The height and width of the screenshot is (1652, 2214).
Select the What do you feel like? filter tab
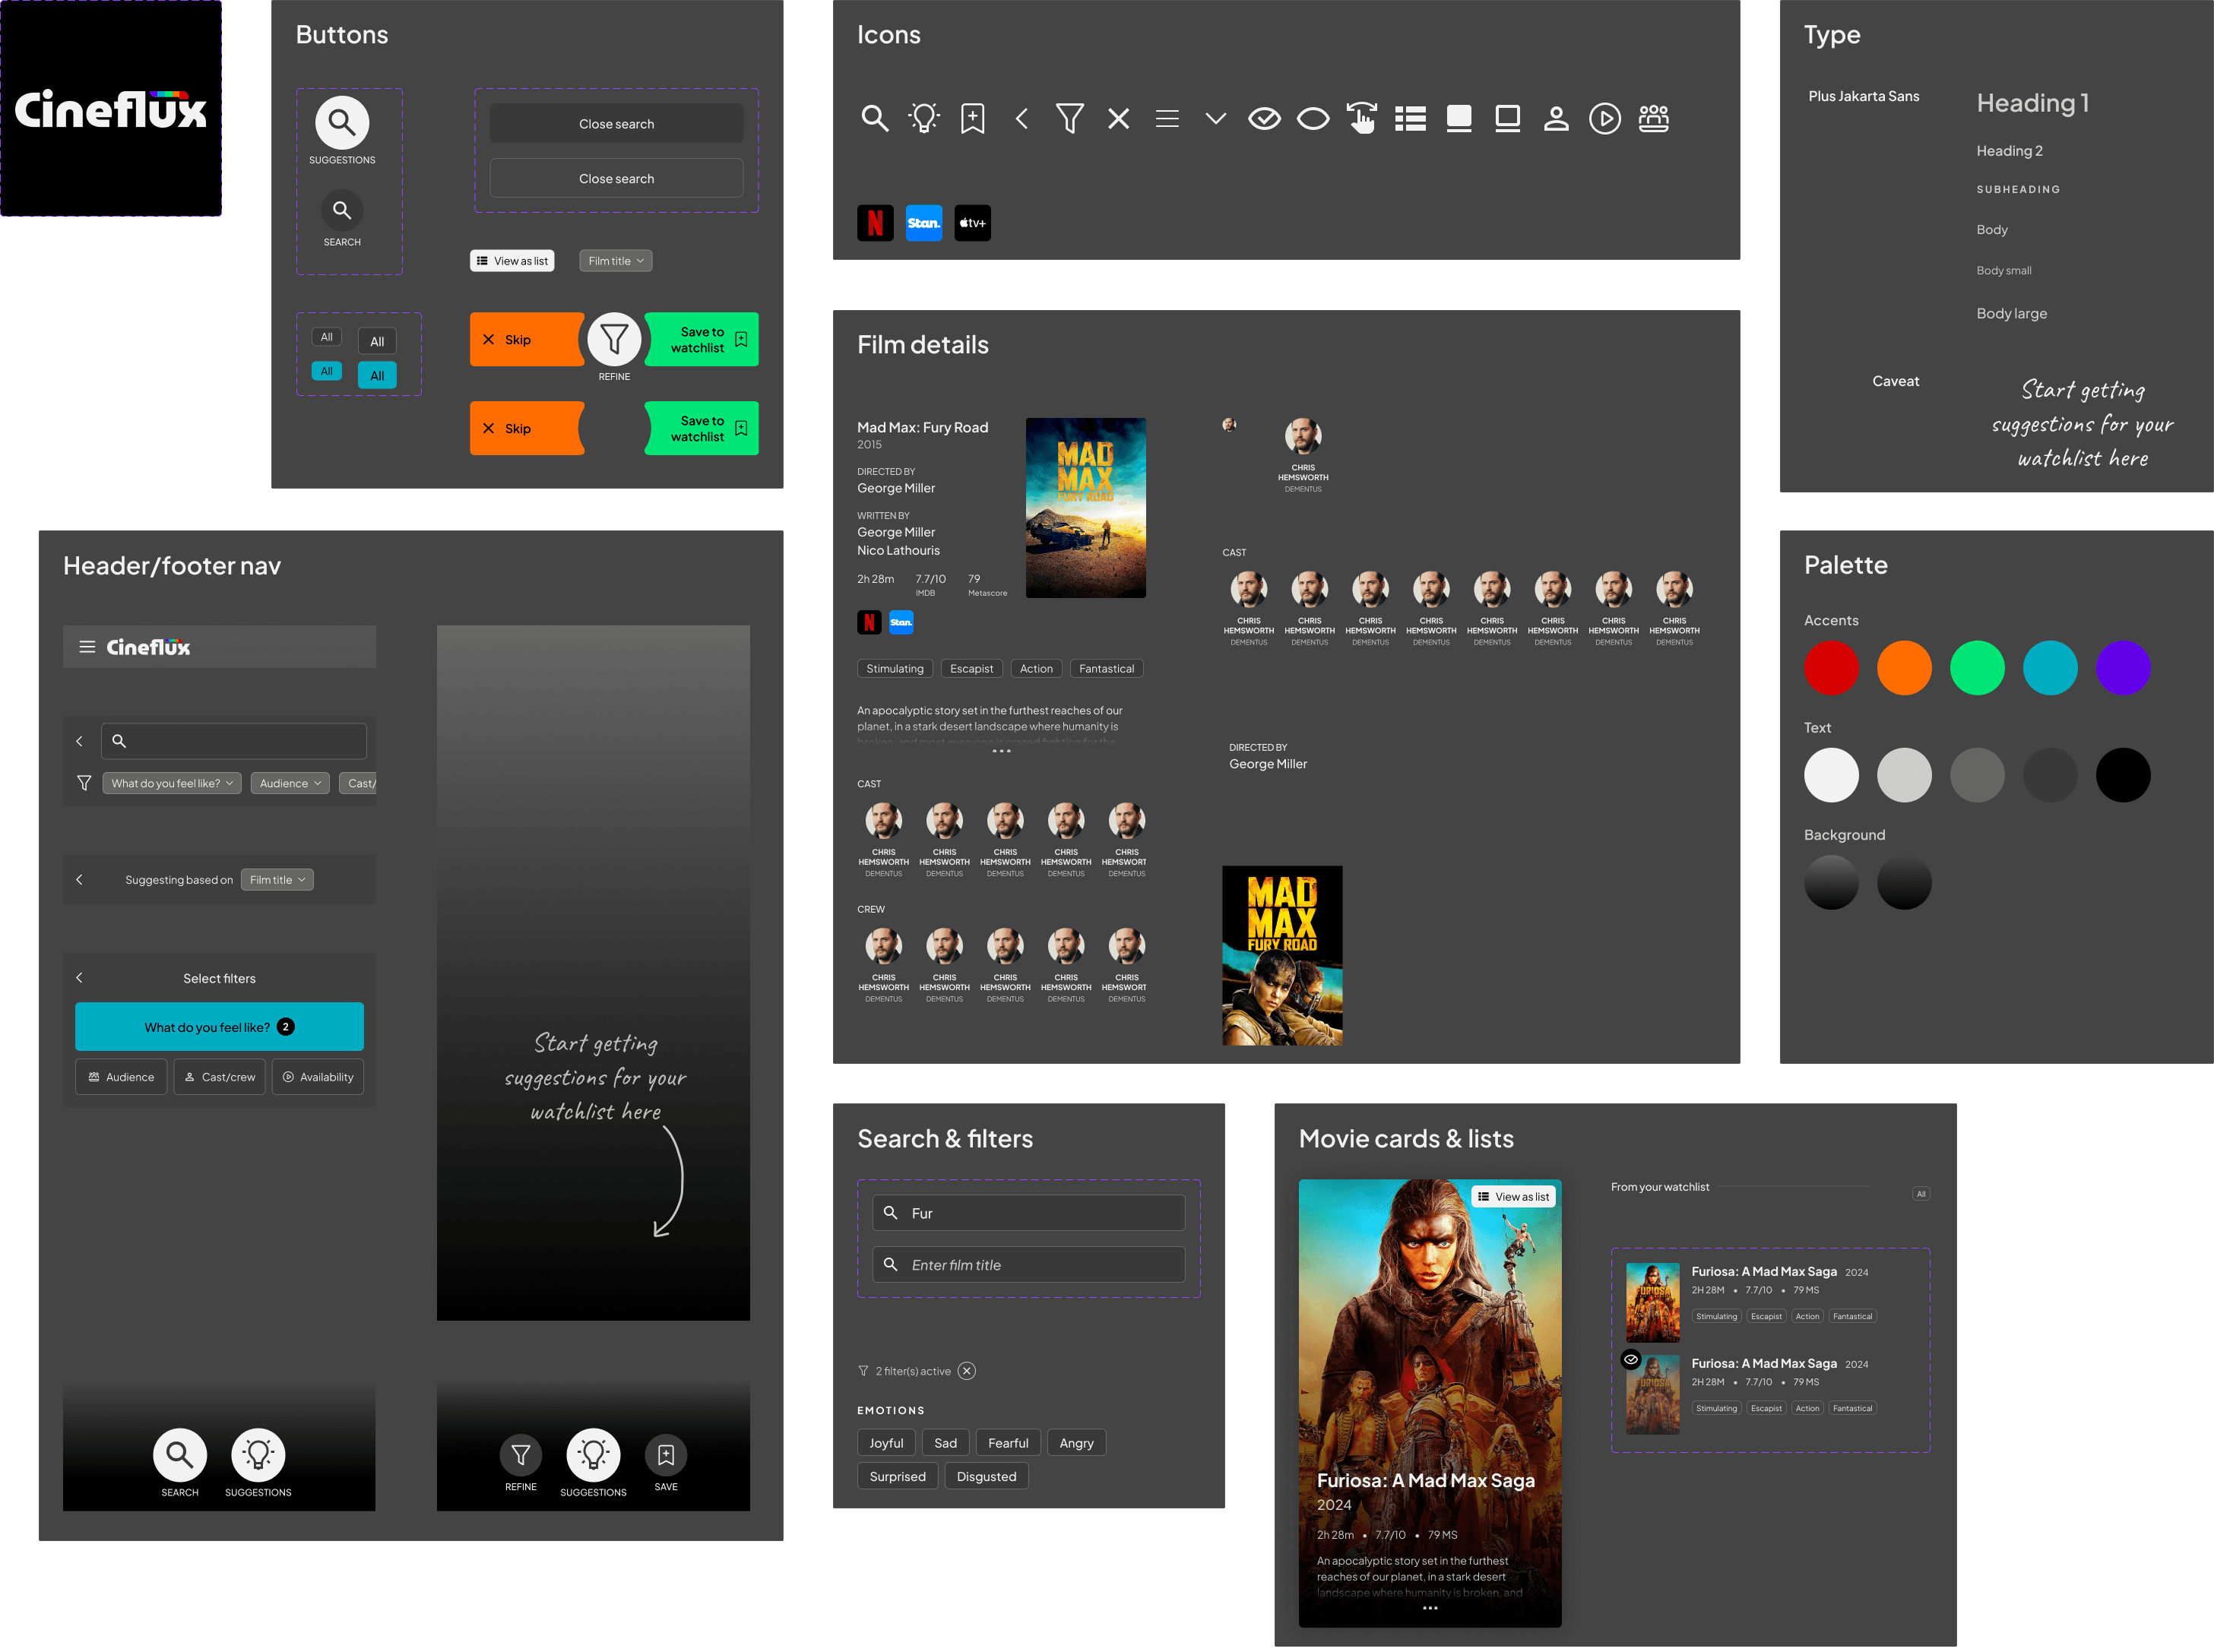coord(219,1027)
